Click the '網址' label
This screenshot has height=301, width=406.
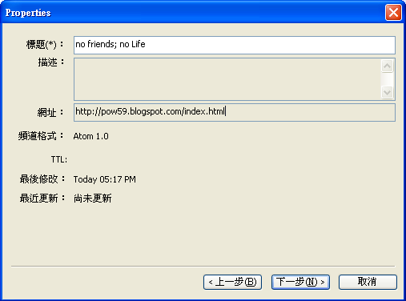pyautogui.click(x=50, y=112)
